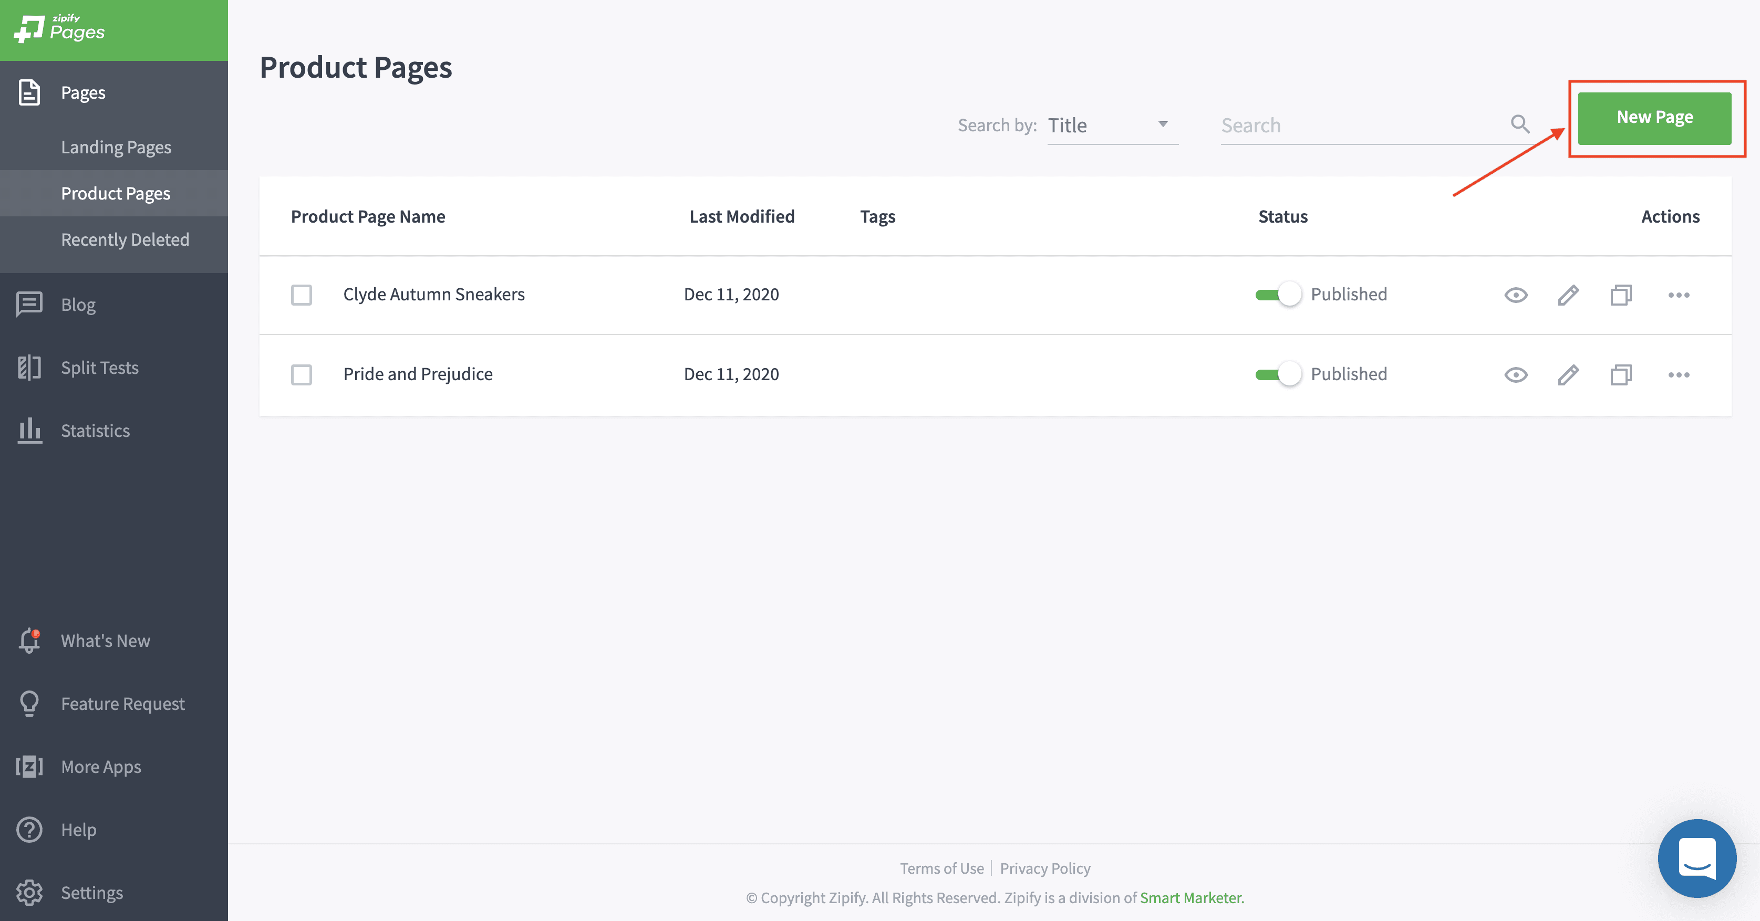
Task: Open the Statistics section
Action: 95,431
